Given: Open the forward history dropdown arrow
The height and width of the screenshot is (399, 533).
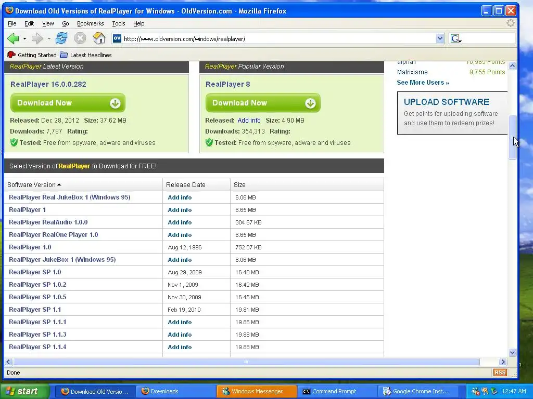Looking at the screenshot, I should pos(49,38).
